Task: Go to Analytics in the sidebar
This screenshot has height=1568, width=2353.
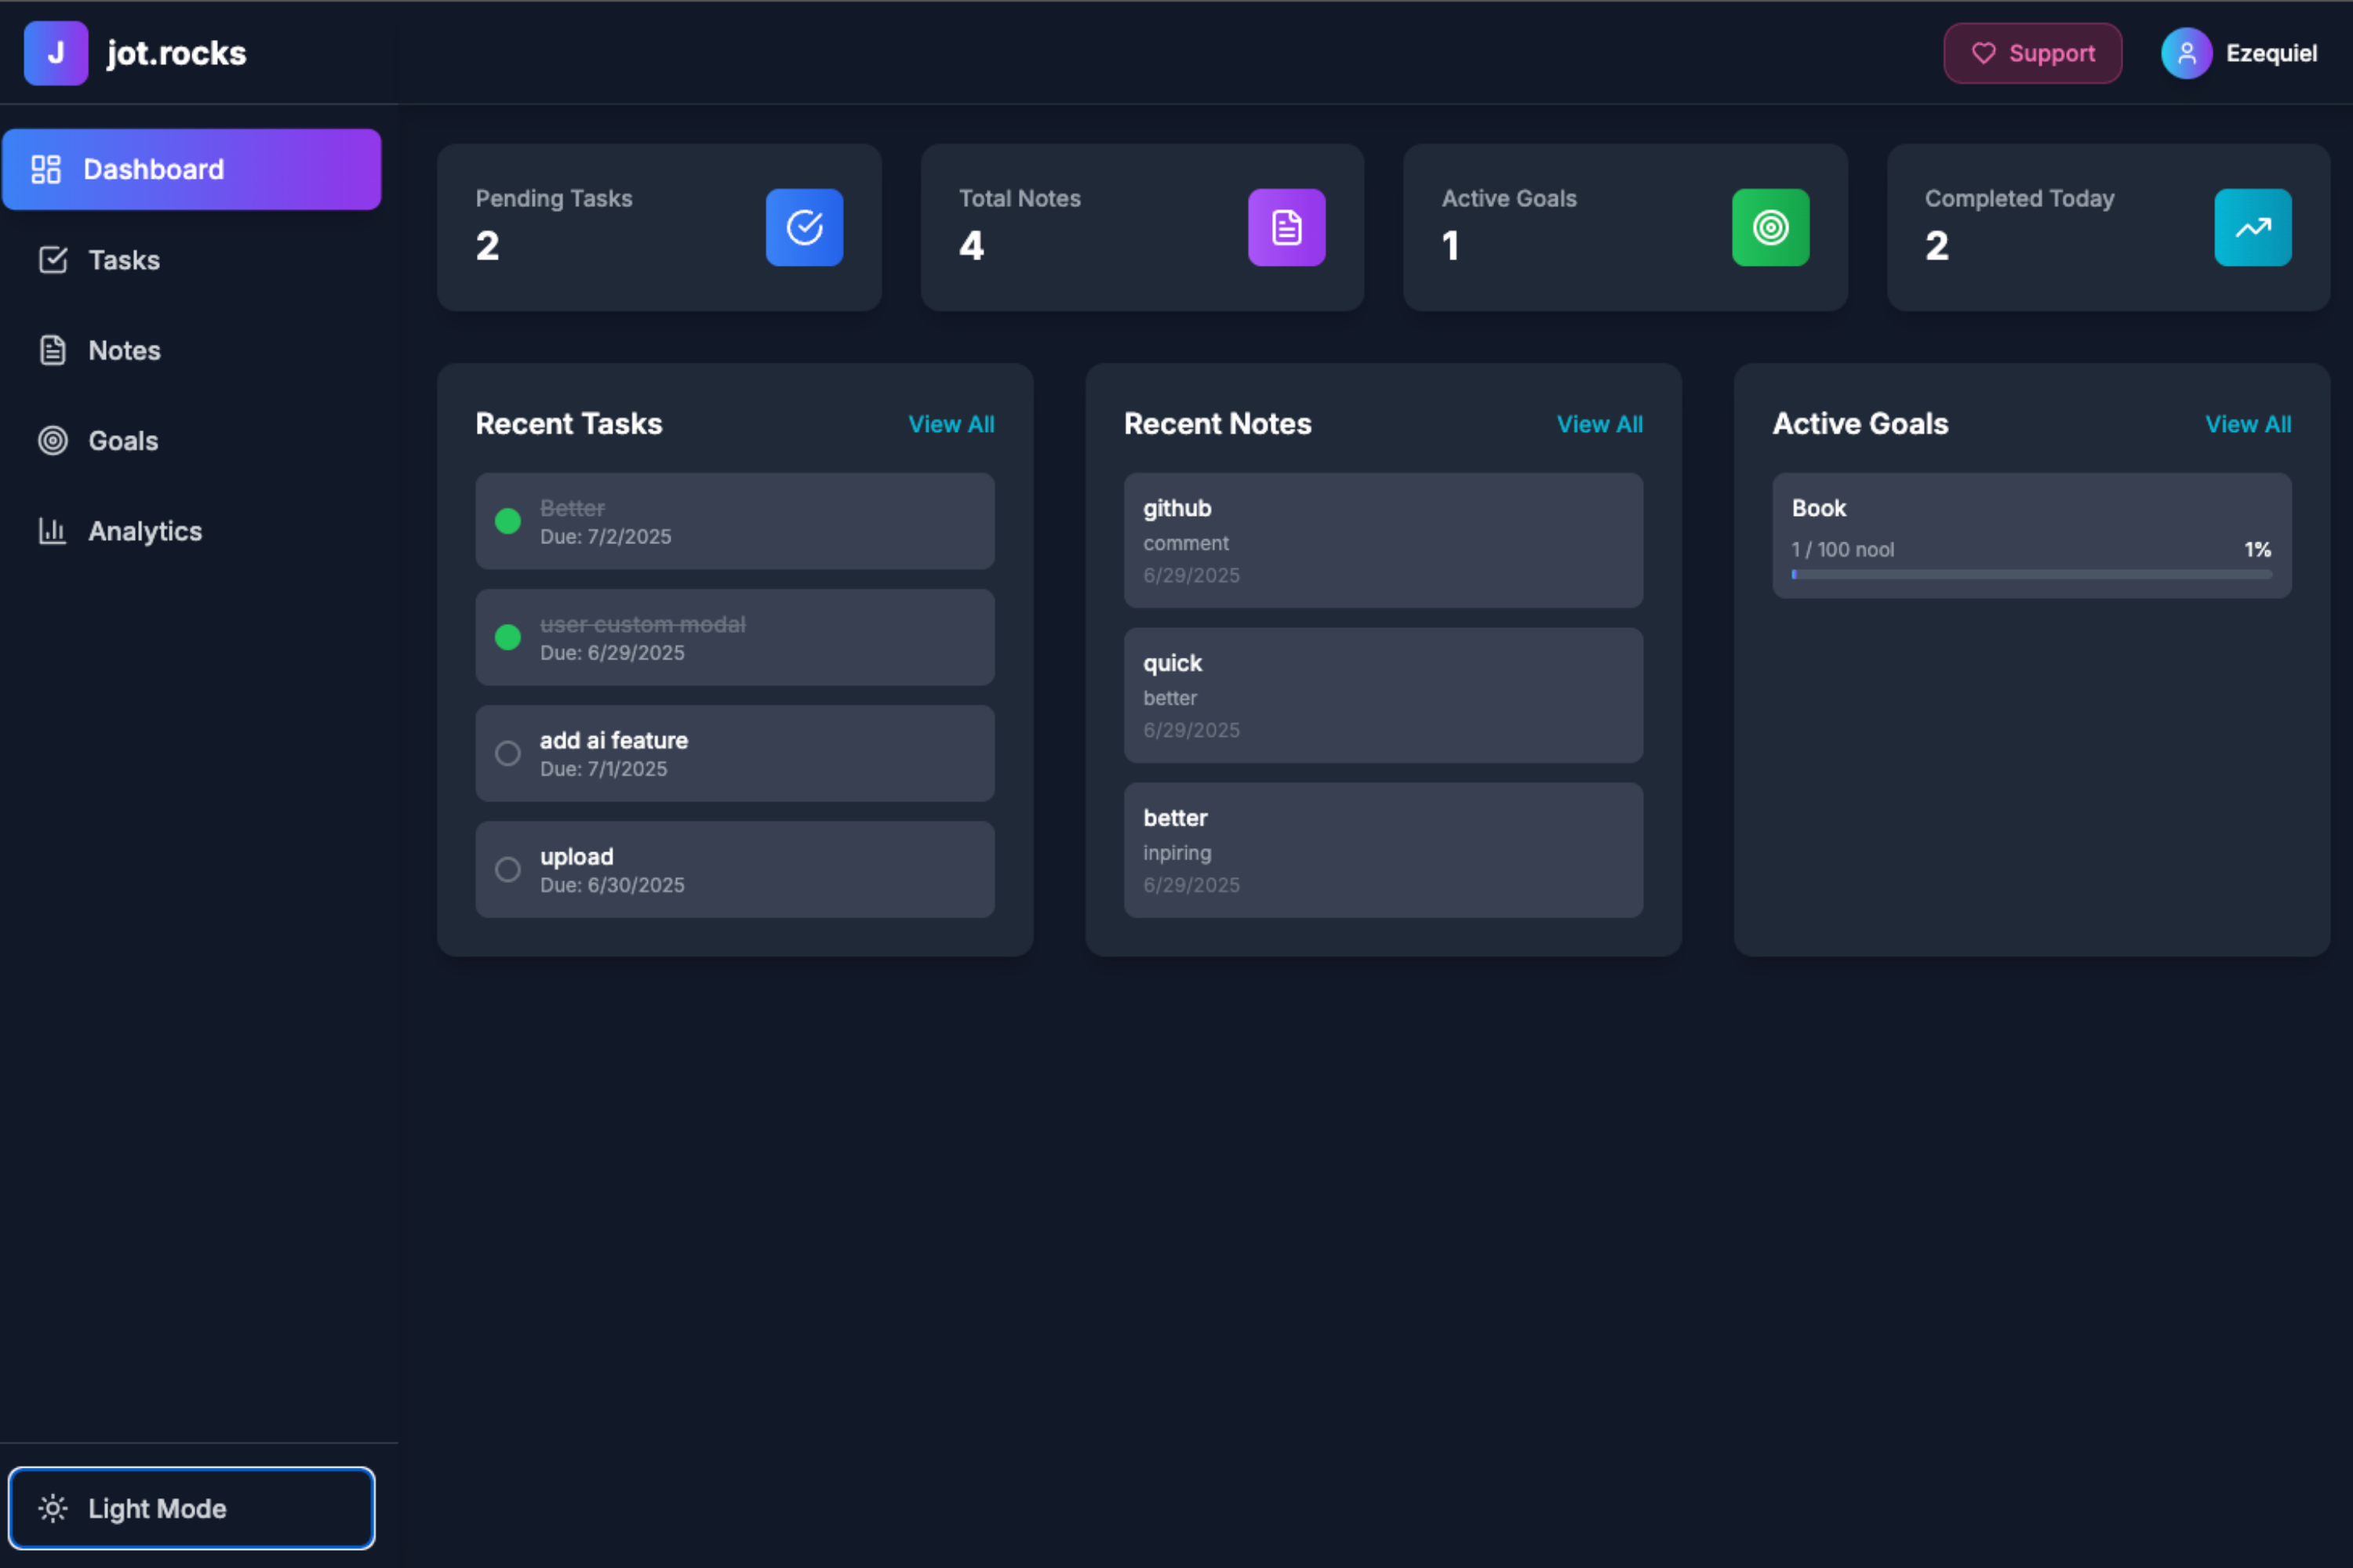Action: point(144,531)
